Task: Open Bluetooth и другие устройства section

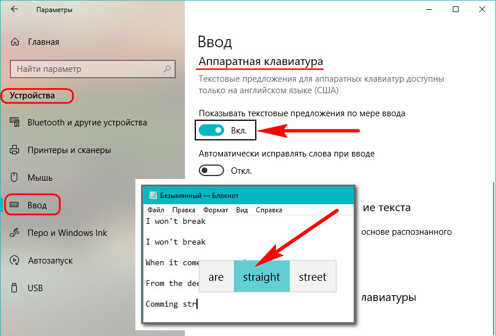Action: [88, 122]
